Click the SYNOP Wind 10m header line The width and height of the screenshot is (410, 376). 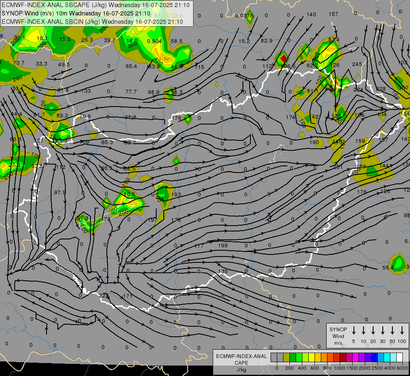pos(76,13)
